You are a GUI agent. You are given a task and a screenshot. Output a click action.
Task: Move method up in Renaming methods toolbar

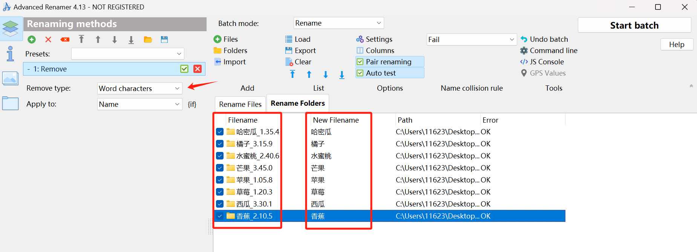[98, 39]
